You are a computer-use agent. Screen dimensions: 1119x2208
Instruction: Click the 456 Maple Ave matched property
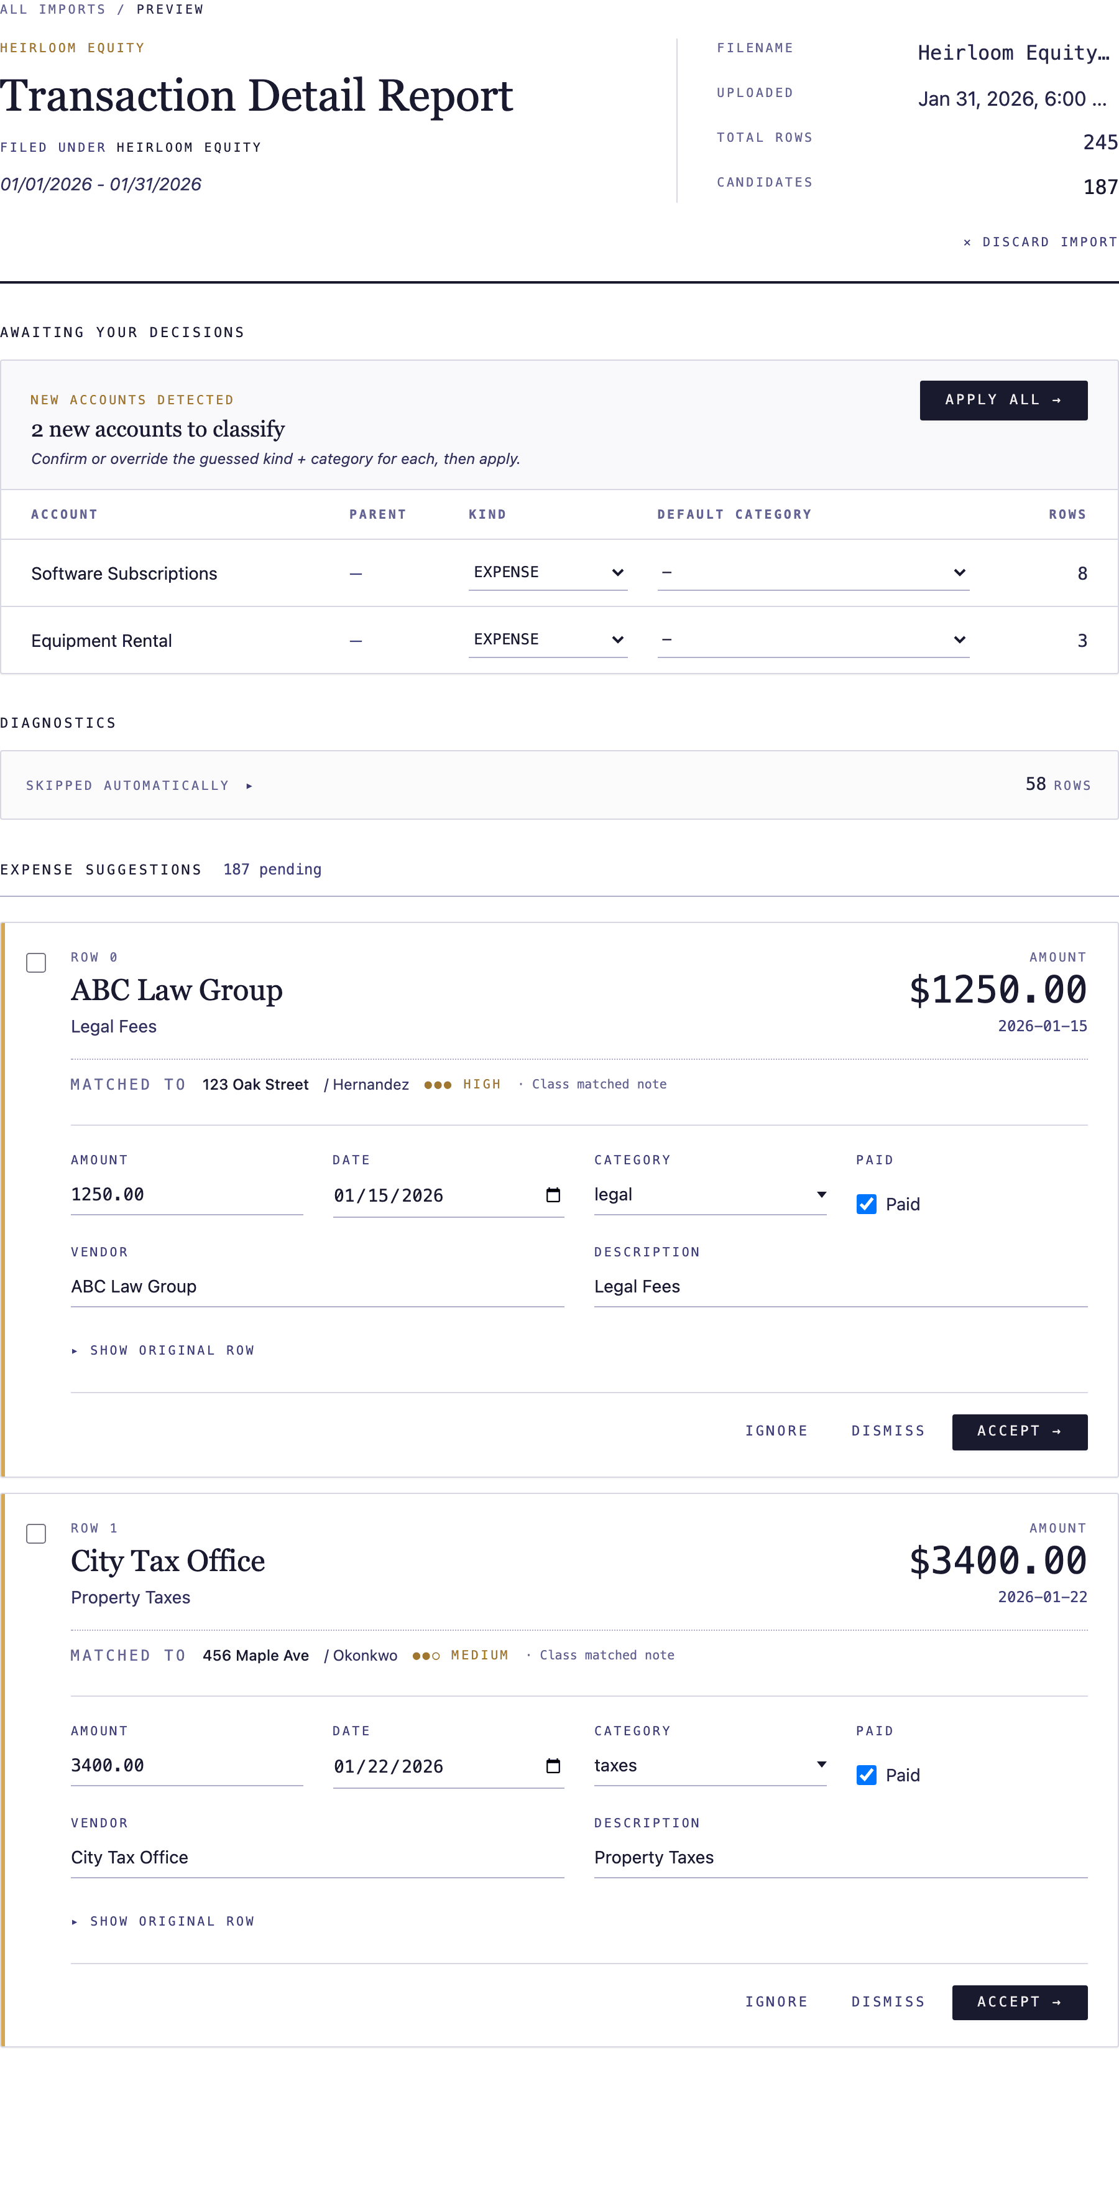tap(256, 1655)
